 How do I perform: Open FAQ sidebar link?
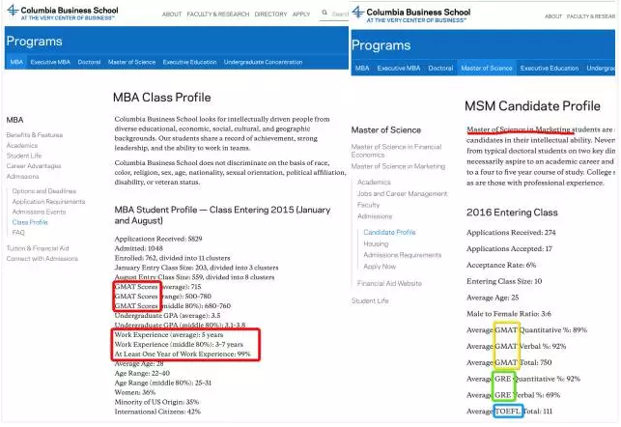[18, 233]
